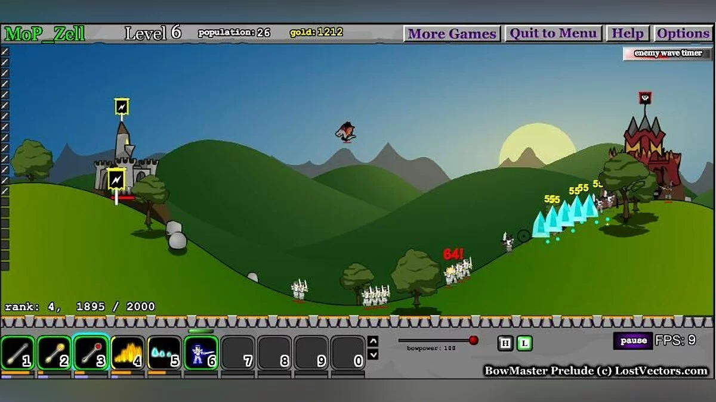Screen dimensions: 716x402
Task: Click Quit to Menu
Action: coord(553,33)
